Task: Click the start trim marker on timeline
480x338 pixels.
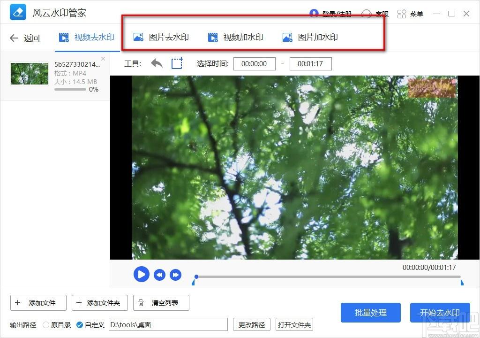Action: click(193, 282)
